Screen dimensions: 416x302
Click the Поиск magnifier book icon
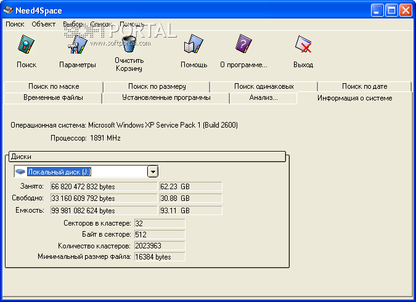click(26, 44)
